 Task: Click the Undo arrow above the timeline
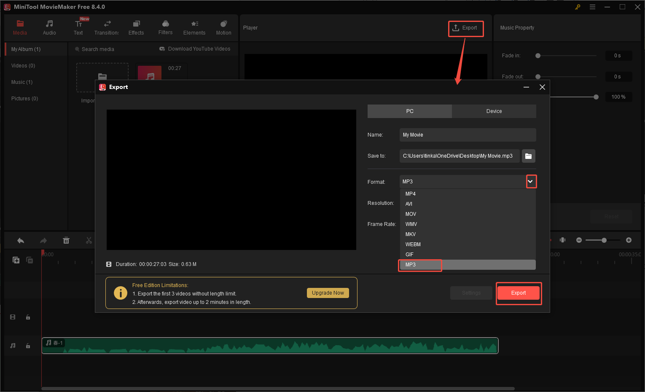[20, 240]
